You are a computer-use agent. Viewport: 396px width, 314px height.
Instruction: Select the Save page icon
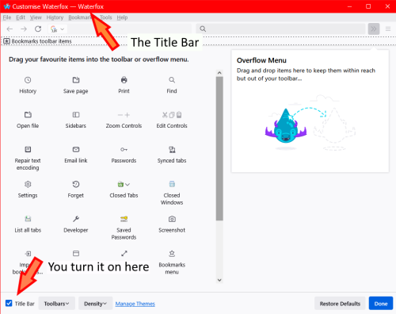[x=76, y=80]
